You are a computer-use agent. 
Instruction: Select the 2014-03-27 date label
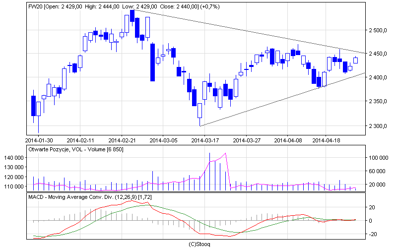pyautogui.click(x=247, y=140)
